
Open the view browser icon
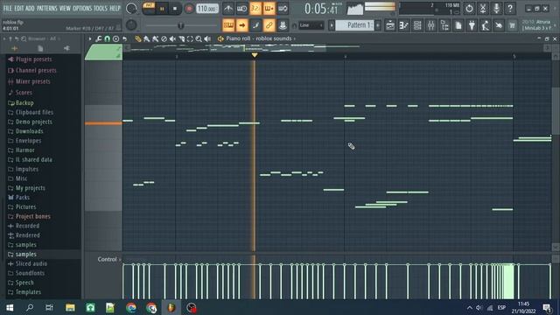[x=444, y=25]
